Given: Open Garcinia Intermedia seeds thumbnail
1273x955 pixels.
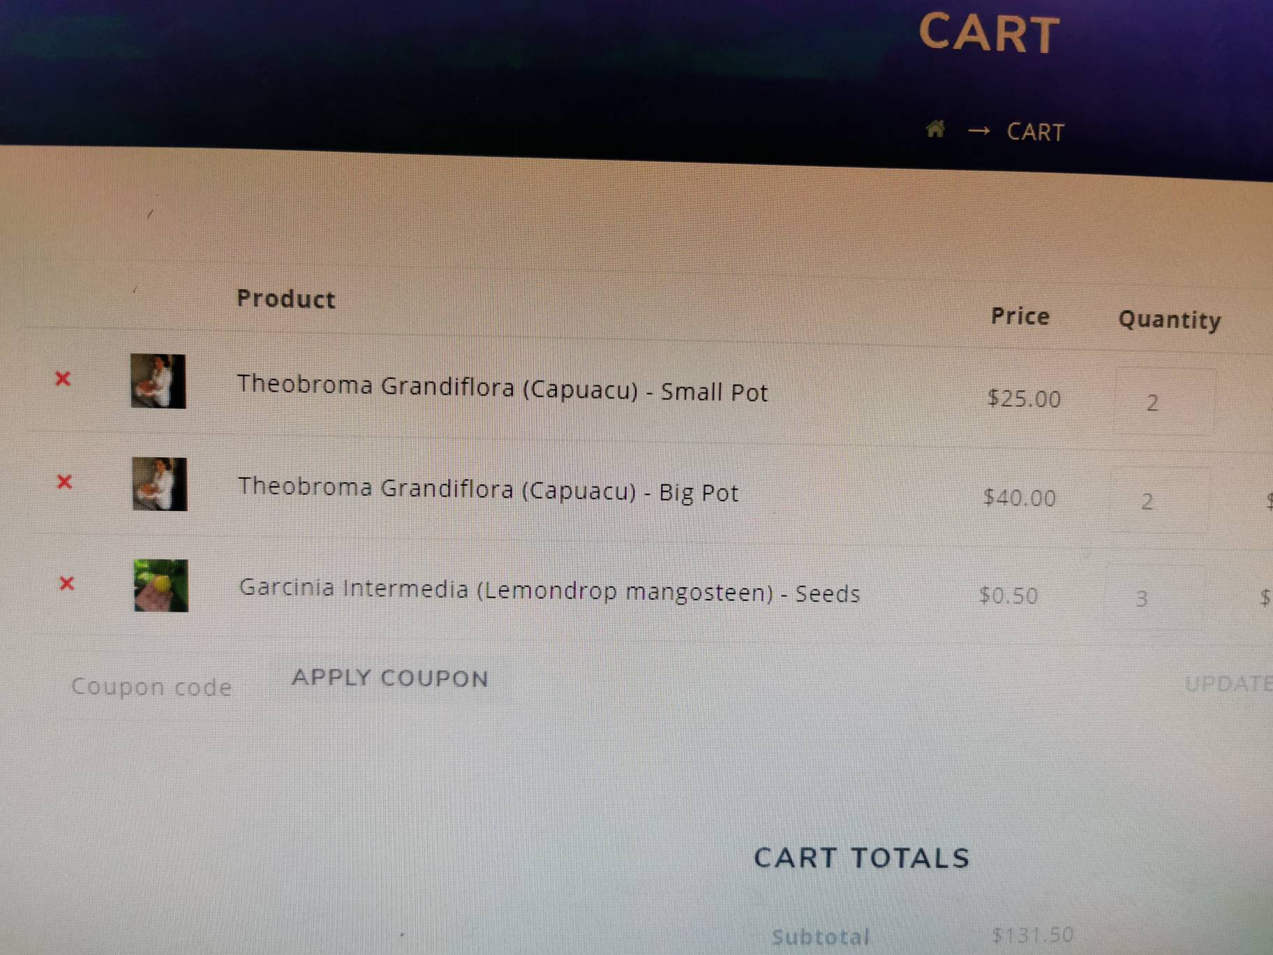Looking at the screenshot, I should click(161, 586).
